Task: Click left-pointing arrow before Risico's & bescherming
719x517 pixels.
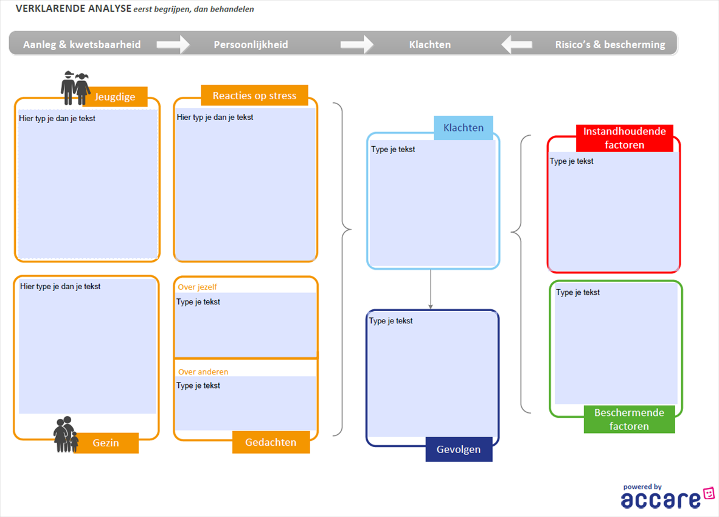Action: [516, 44]
